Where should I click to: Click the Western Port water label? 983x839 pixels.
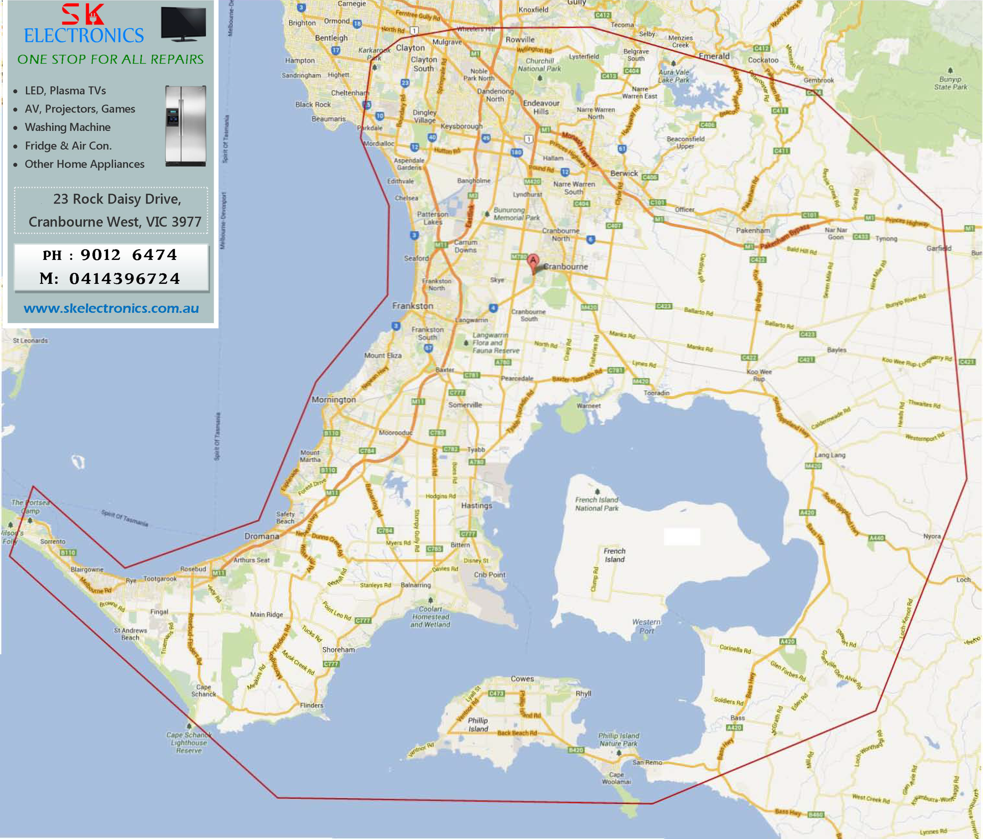[x=646, y=626]
